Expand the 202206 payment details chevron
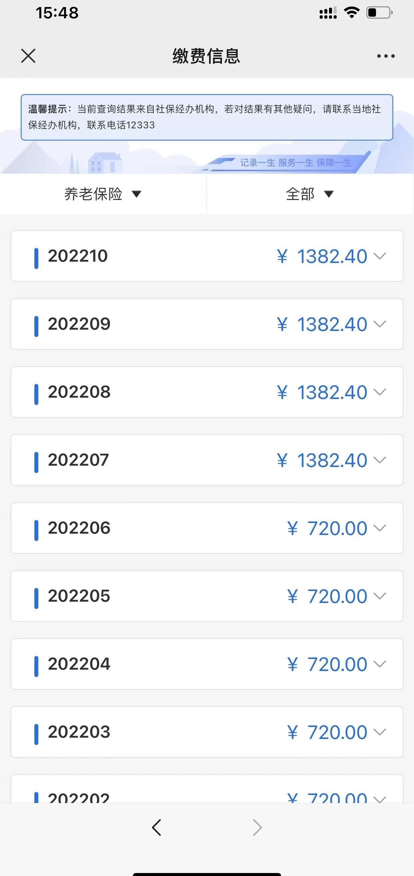 (x=380, y=528)
